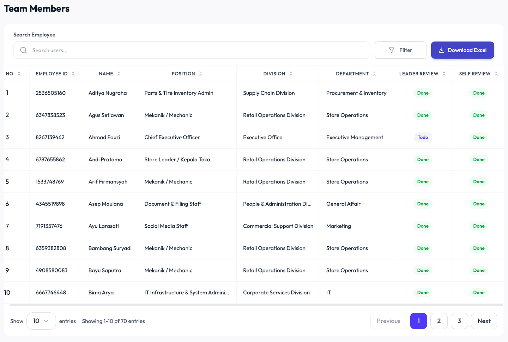Sort by Department column icon
508x342 pixels.
(374, 73)
